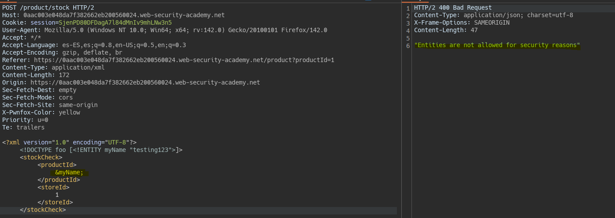This screenshot has height=218, width=615.
Task: Click the X-Frame-Options SAMEORIGIN response header
Action: (462, 22)
